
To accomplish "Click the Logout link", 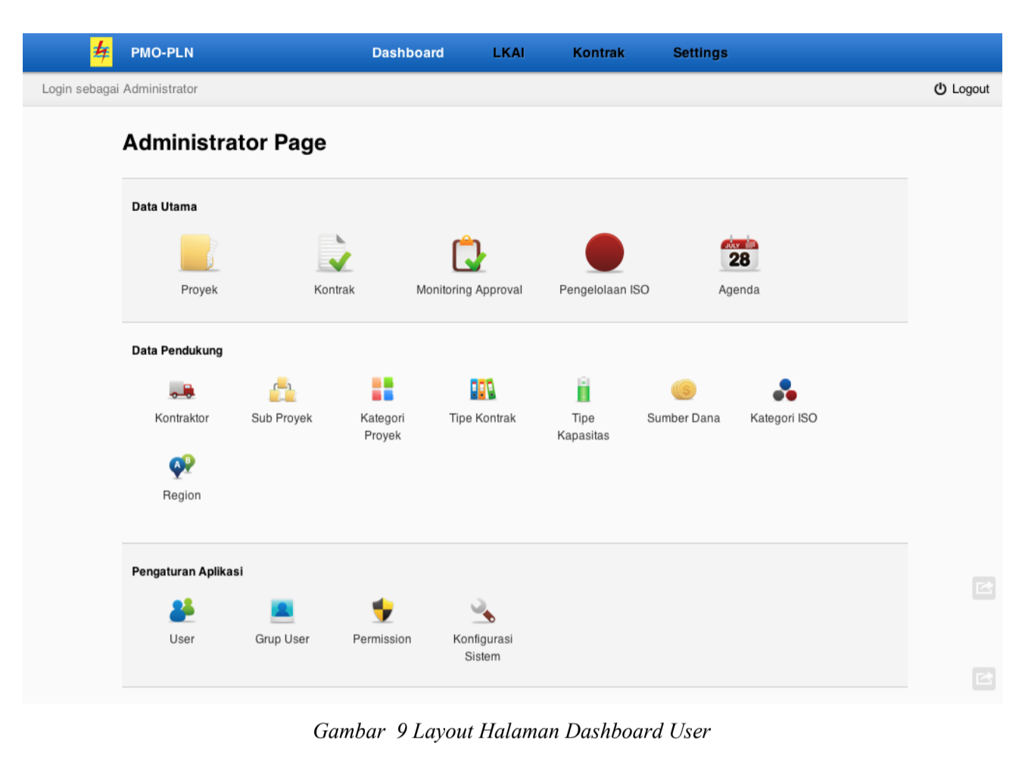I will (x=961, y=89).
